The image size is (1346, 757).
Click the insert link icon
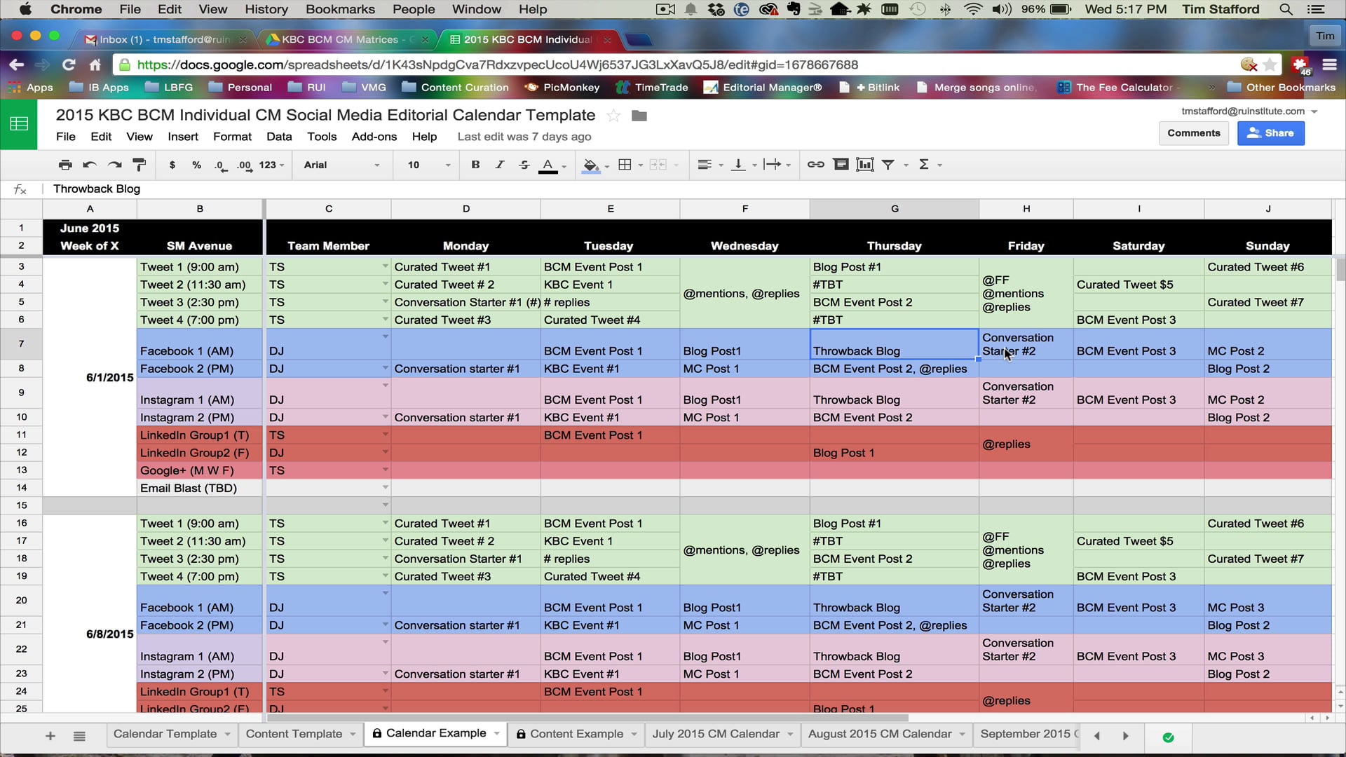click(815, 165)
